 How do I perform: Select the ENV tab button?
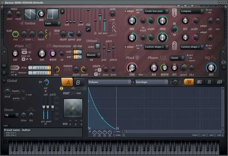click(189, 82)
